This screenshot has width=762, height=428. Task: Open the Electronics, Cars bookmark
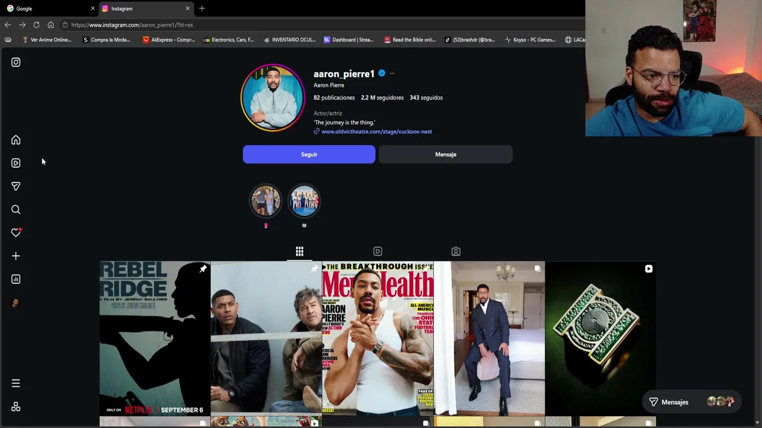pos(229,40)
